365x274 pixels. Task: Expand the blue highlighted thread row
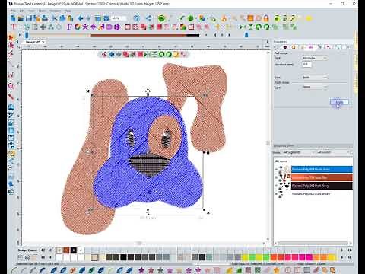click(276, 169)
